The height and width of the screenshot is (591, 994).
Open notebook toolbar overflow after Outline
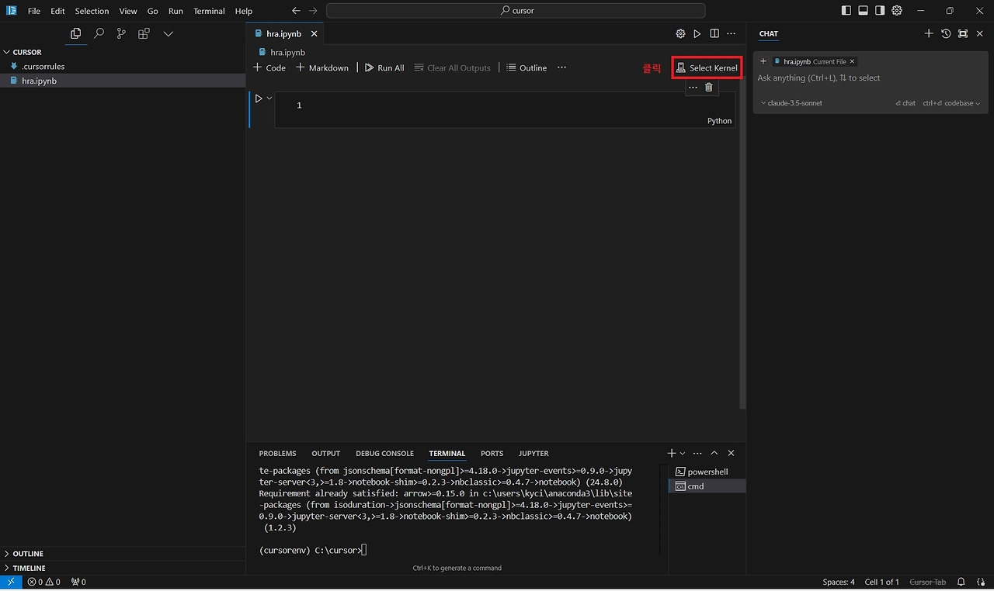tap(561, 67)
